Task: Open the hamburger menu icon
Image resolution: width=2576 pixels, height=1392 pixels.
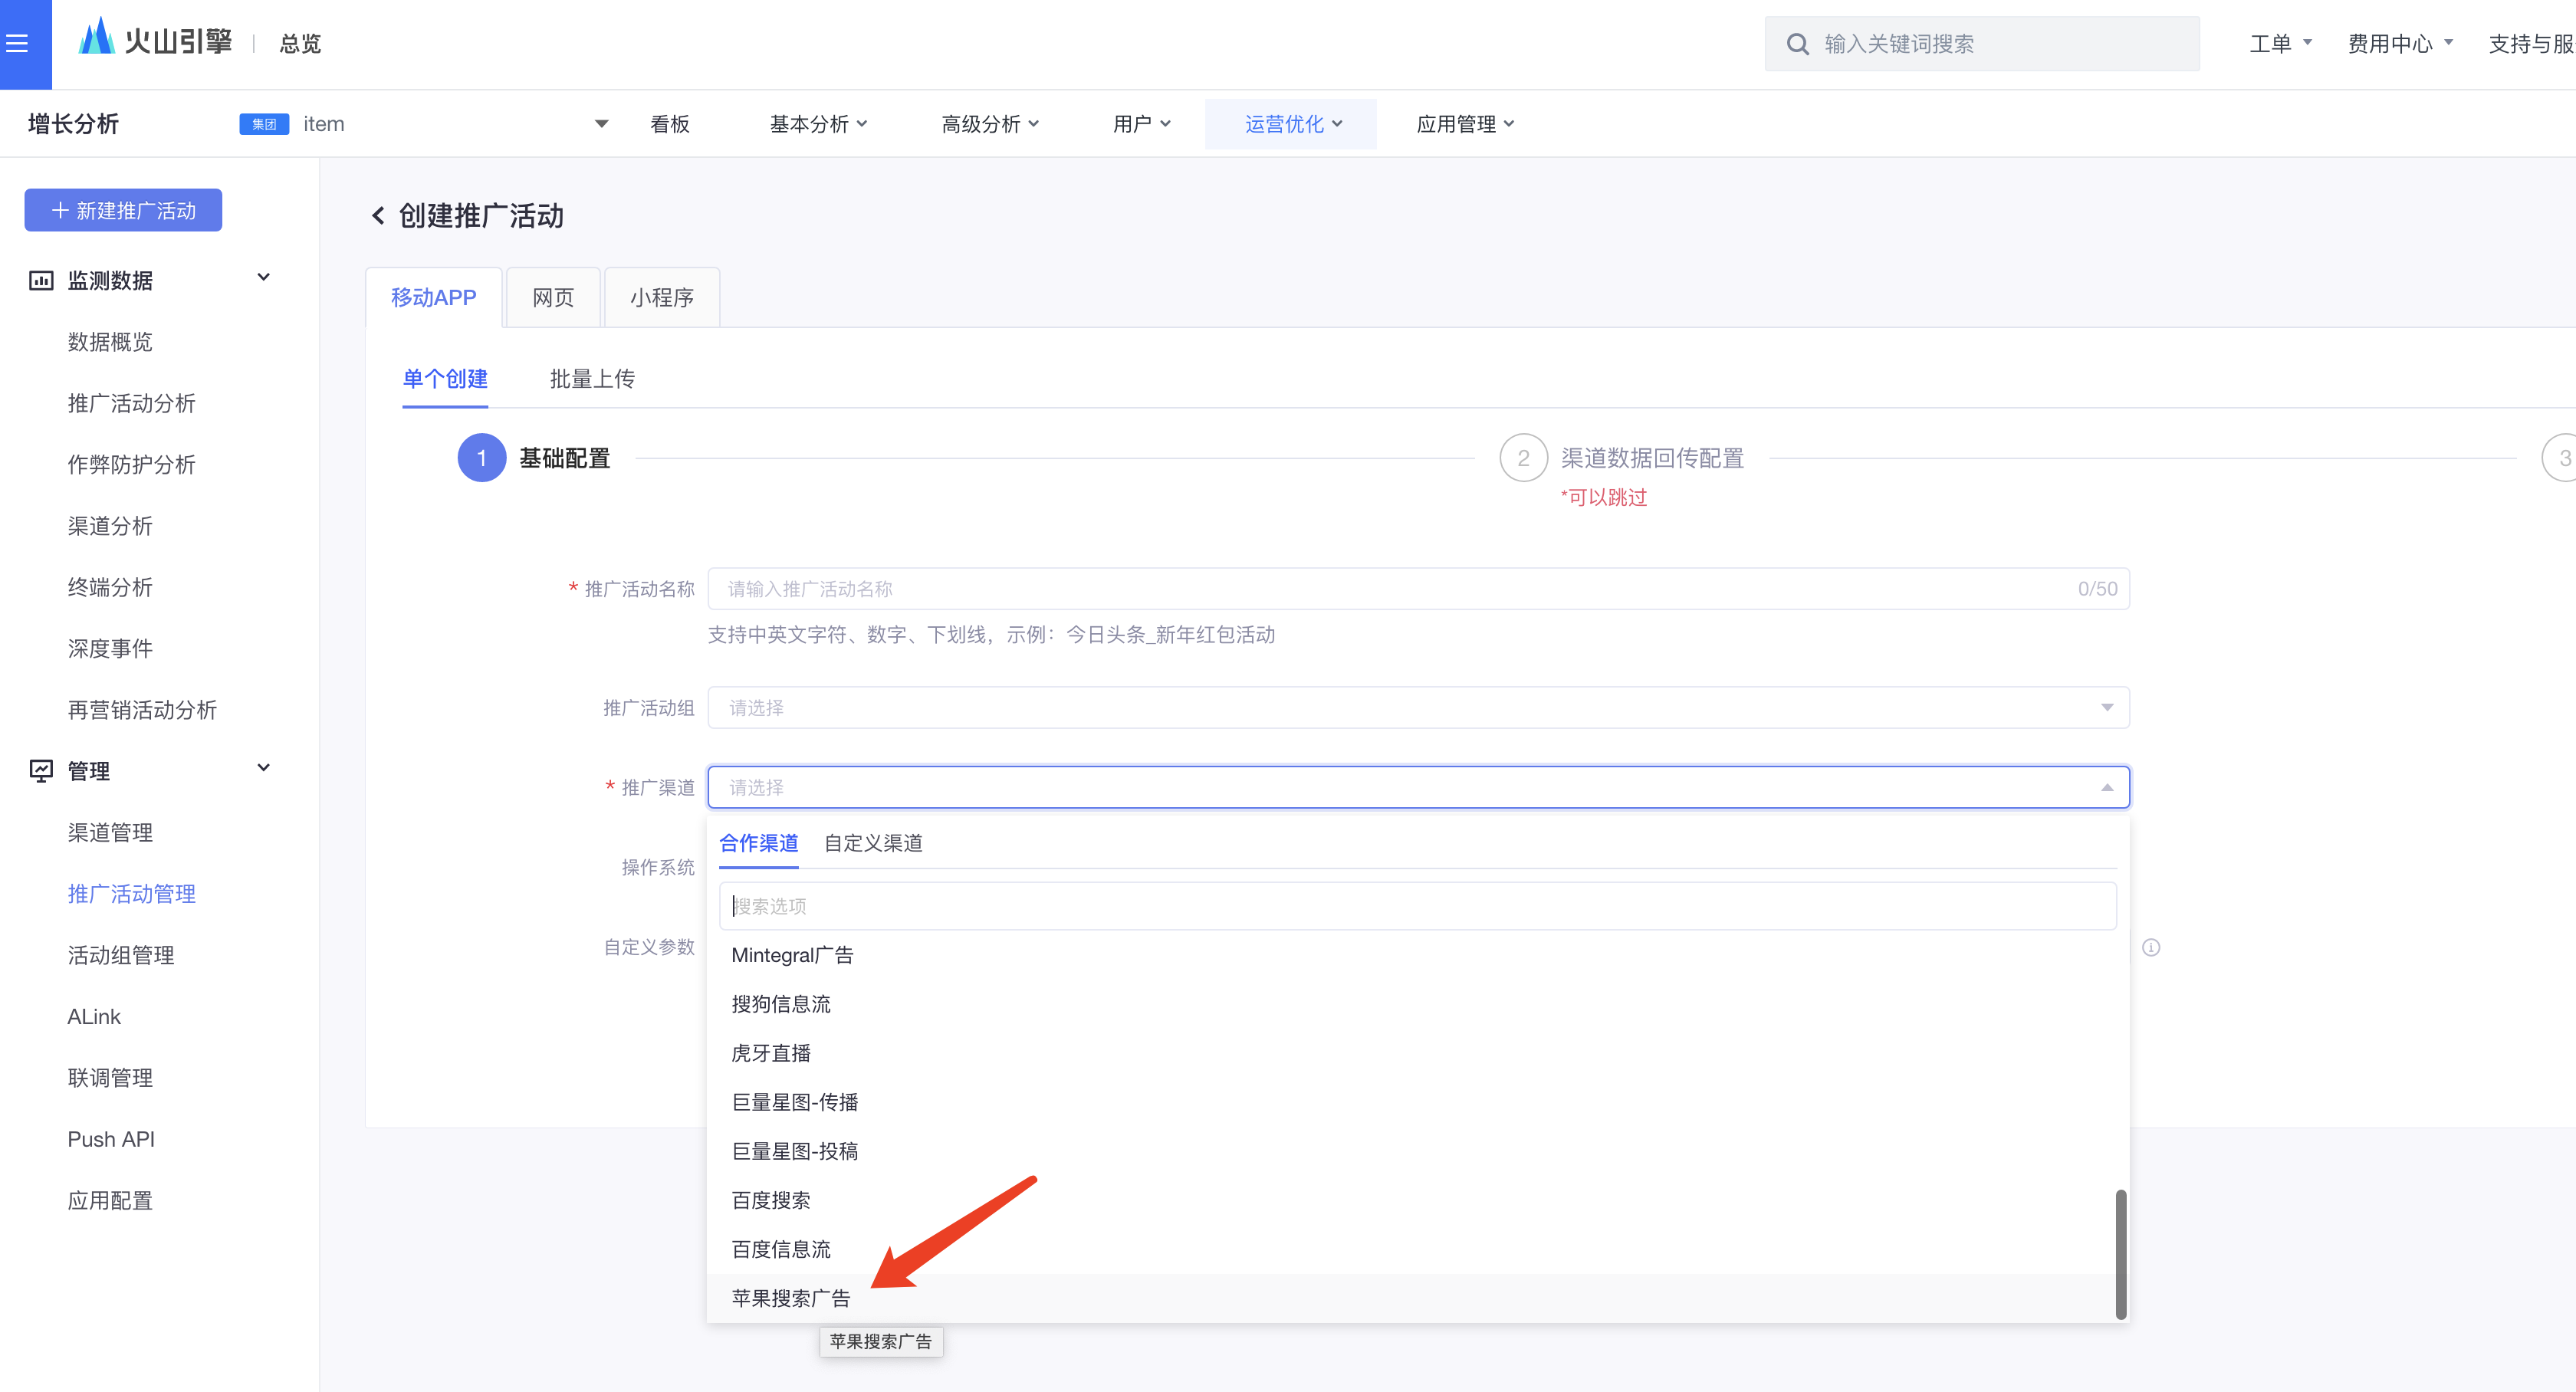Action: point(16,43)
